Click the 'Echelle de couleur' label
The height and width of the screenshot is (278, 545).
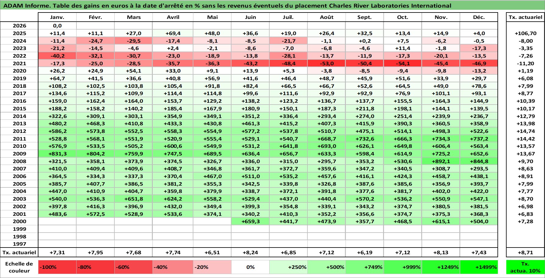pos(19,267)
